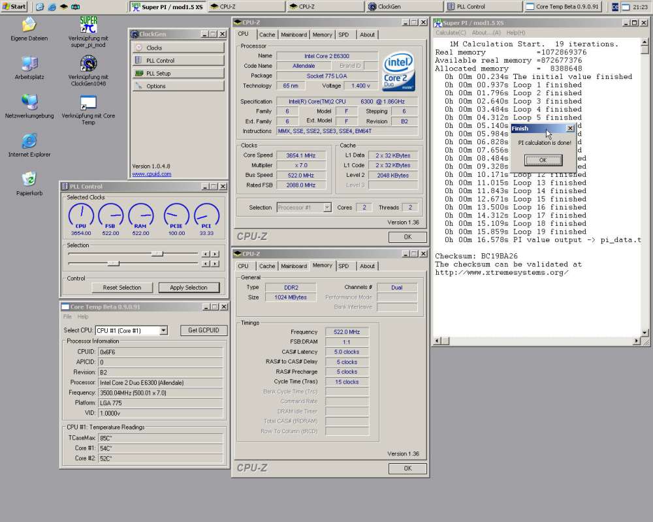Open the File menu in Core Temp
Viewport: 653px width, 522px height.
[67, 316]
